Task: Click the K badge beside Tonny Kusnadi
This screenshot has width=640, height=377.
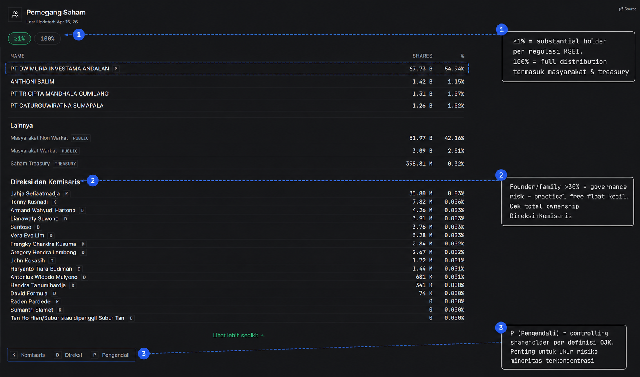Action: [54, 202]
